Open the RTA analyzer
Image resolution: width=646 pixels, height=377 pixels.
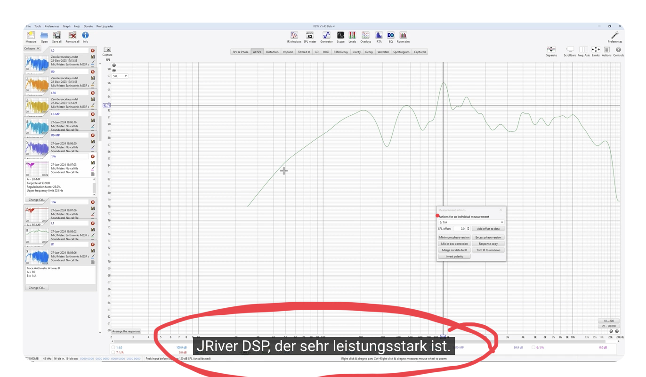tap(379, 35)
